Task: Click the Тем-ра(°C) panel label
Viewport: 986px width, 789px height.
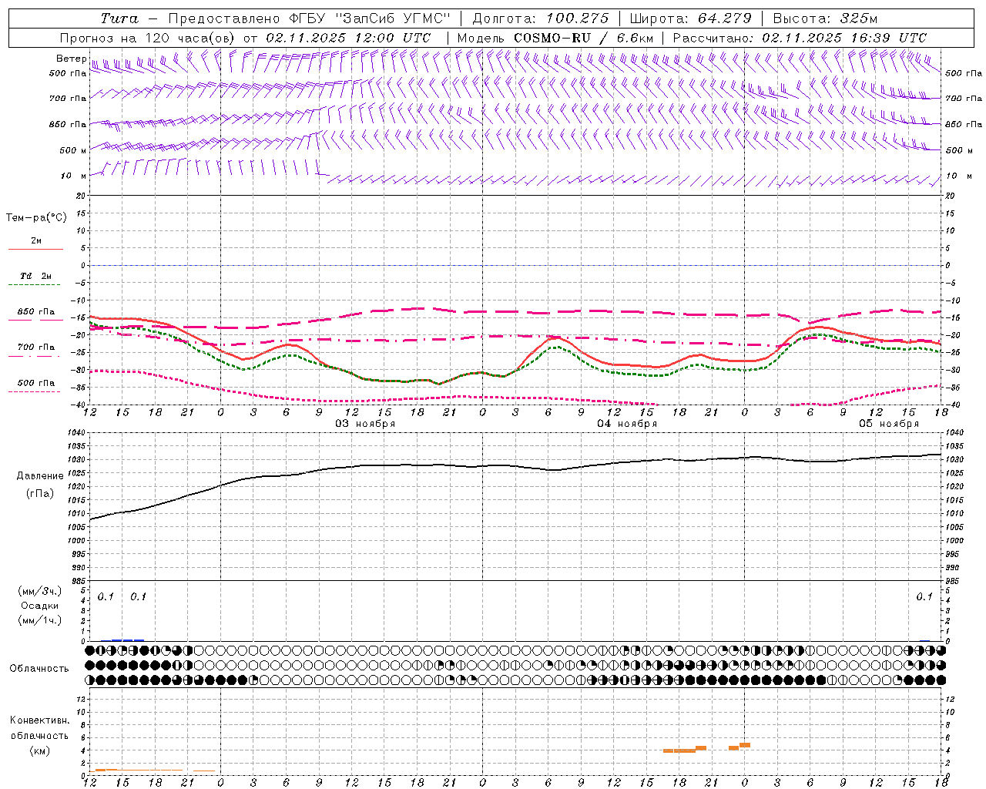Action: [x=36, y=218]
